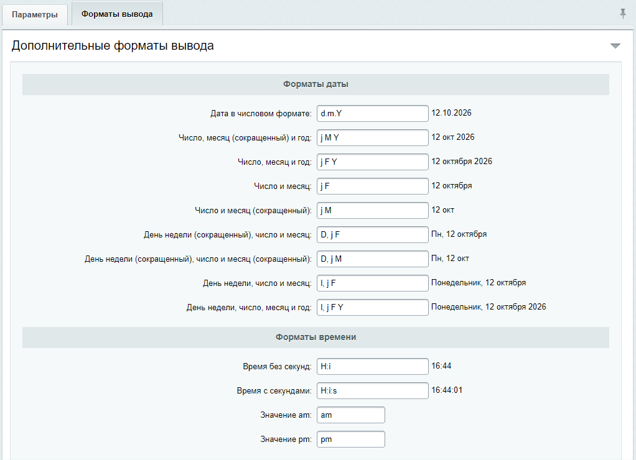Select the preview text Пн, 12 октября
Screen dimensions: 636x460
click(459, 234)
